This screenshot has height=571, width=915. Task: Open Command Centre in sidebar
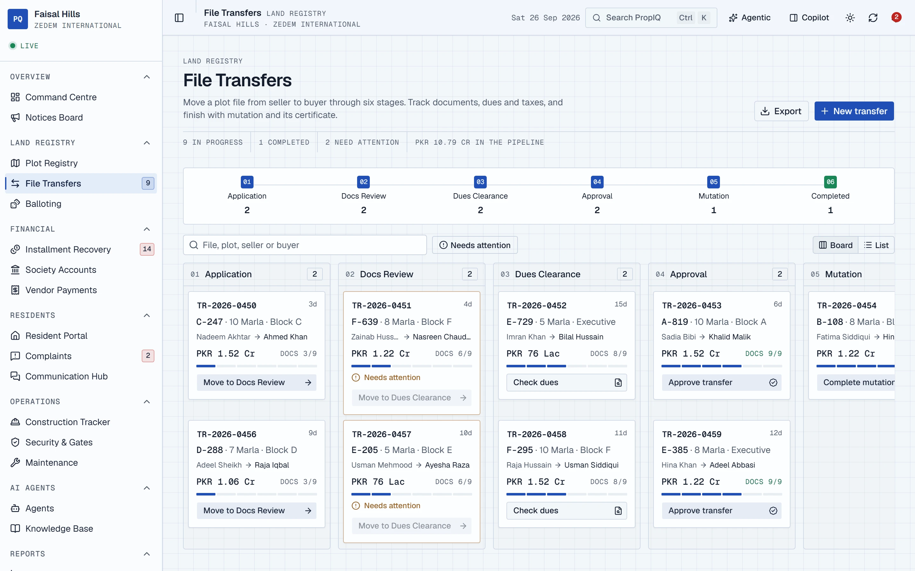pos(81,97)
